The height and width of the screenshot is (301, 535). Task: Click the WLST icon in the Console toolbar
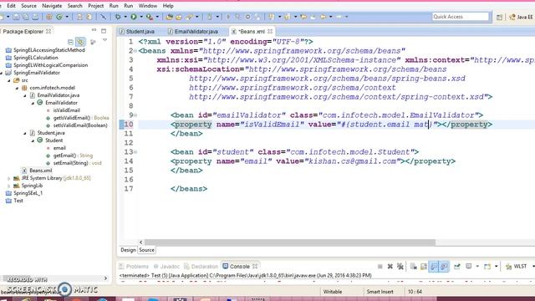509,267
